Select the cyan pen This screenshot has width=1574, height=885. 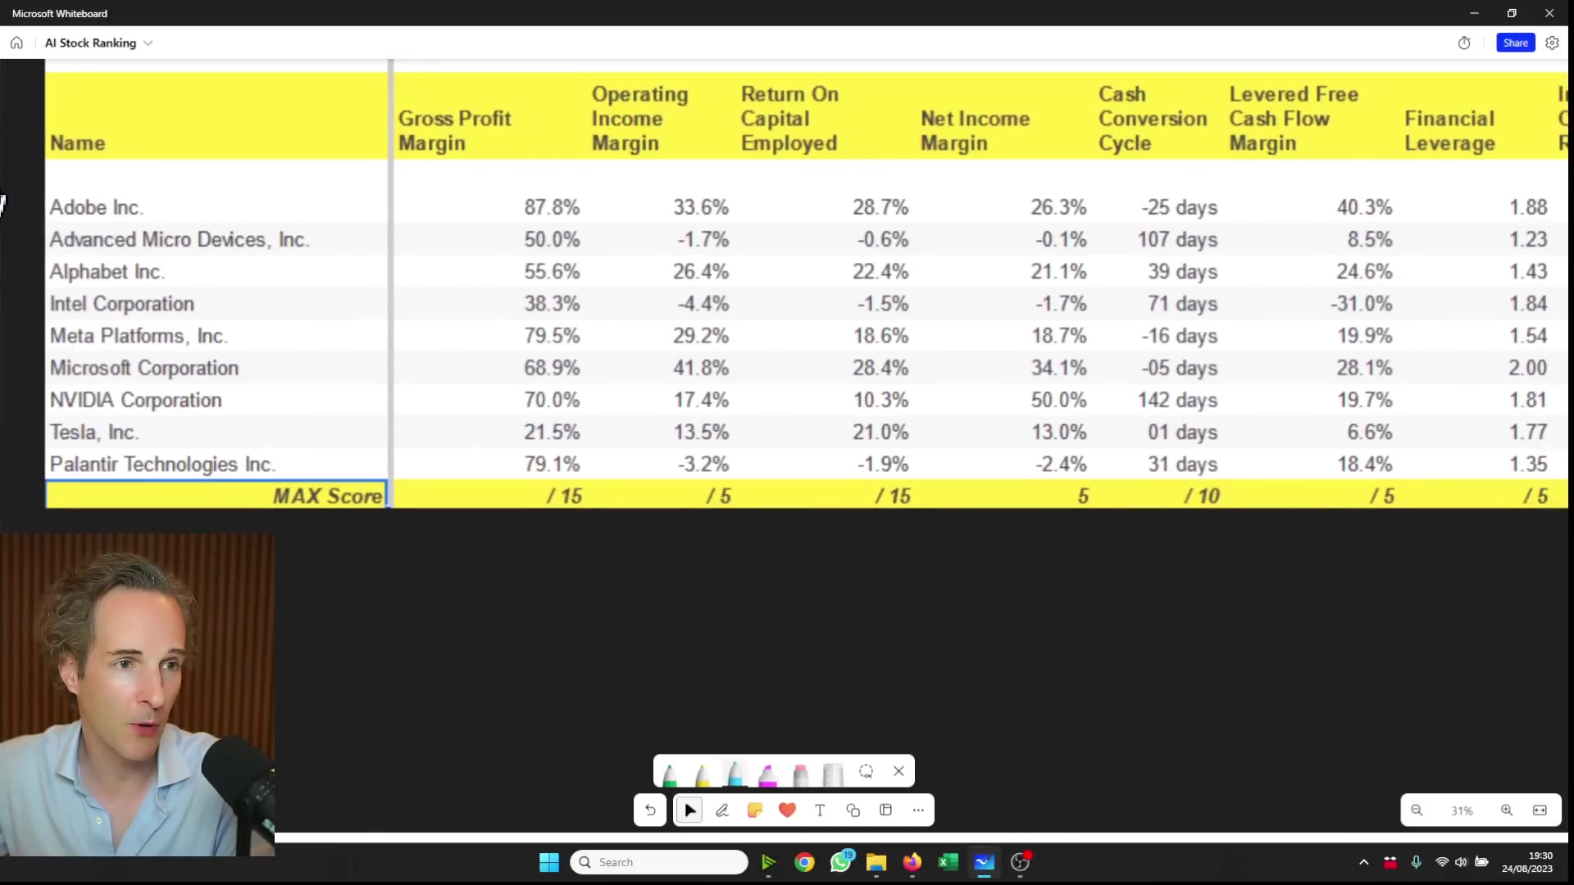tap(735, 774)
